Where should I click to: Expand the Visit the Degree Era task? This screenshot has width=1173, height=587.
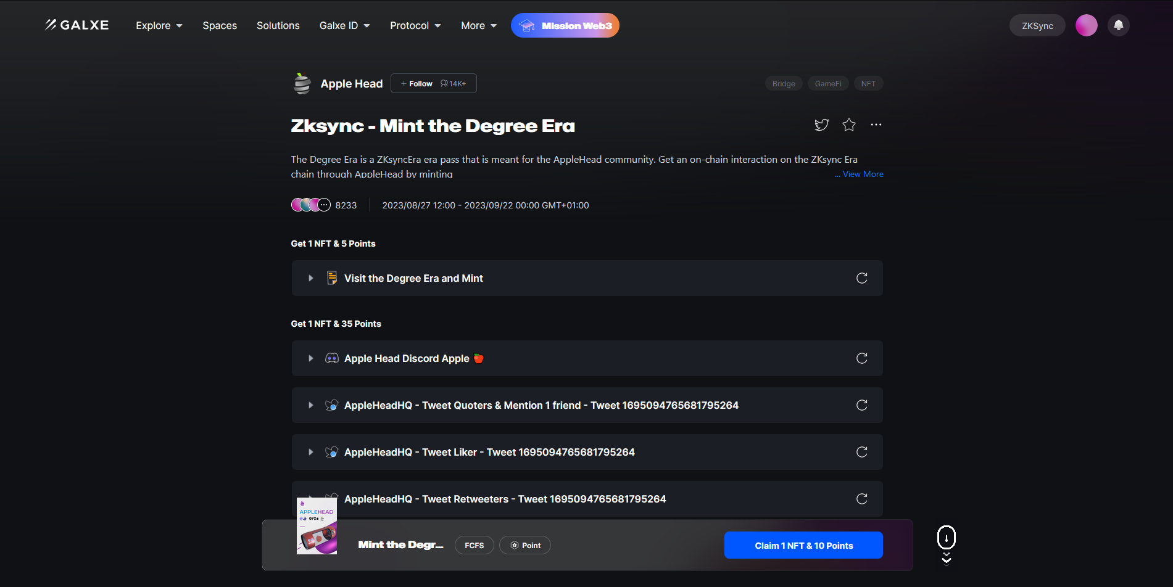pyautogui.click(x=310, y=279)
